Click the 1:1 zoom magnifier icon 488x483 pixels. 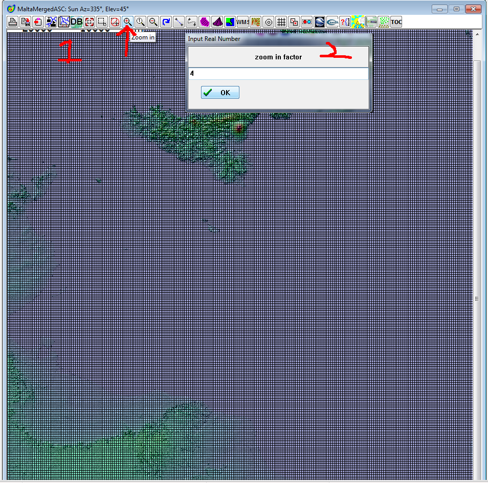140,22
